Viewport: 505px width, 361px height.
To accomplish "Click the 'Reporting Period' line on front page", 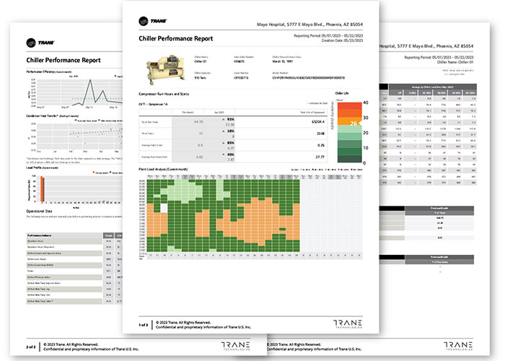I will pyautogui.click(x=328, y=36).
